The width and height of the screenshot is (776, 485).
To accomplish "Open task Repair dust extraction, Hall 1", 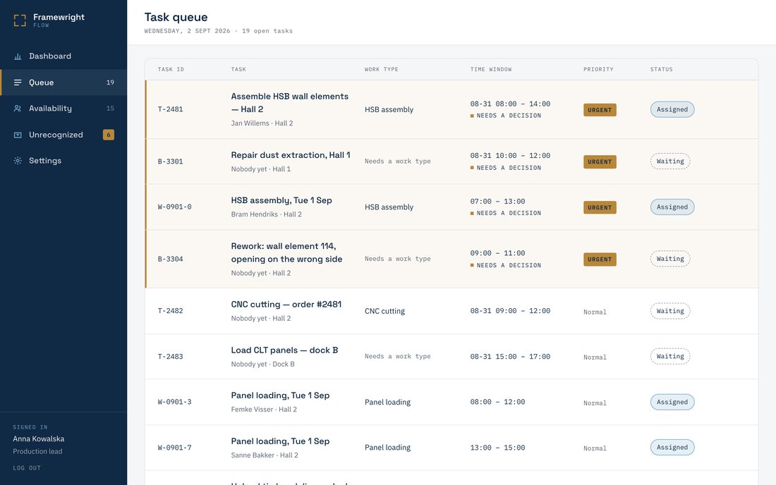I will [291, 155].
